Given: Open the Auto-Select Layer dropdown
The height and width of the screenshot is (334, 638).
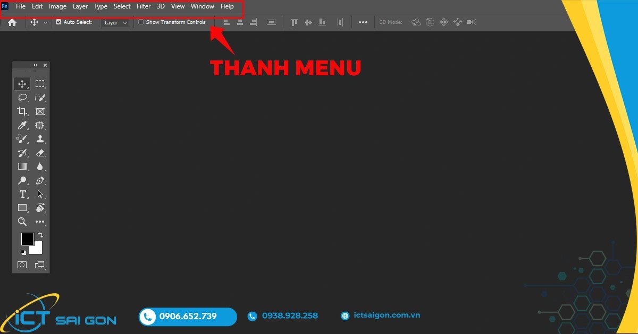Looking at the screenshot, I should (114, 22).
